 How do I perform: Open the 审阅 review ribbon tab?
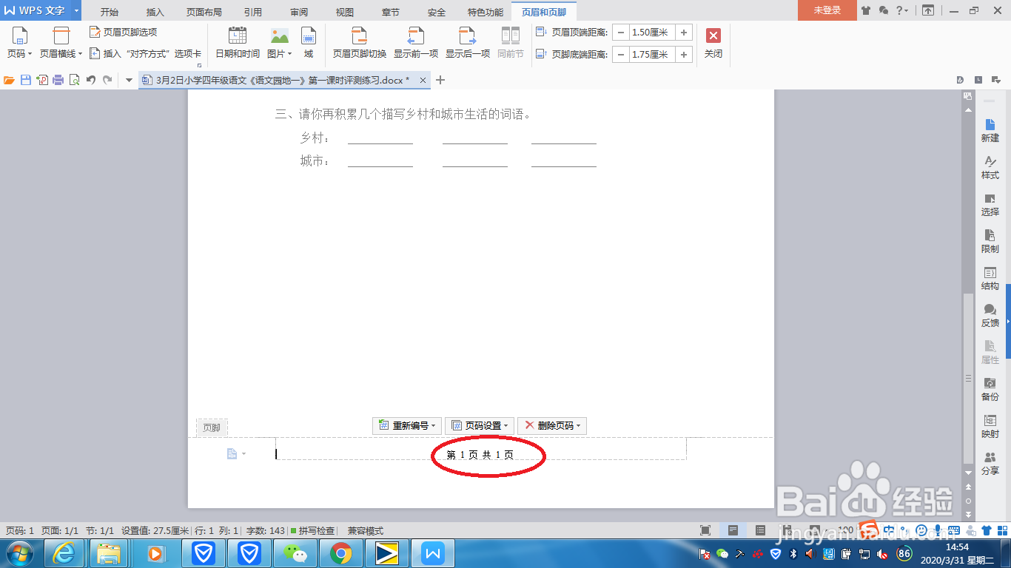pos(299,12)
